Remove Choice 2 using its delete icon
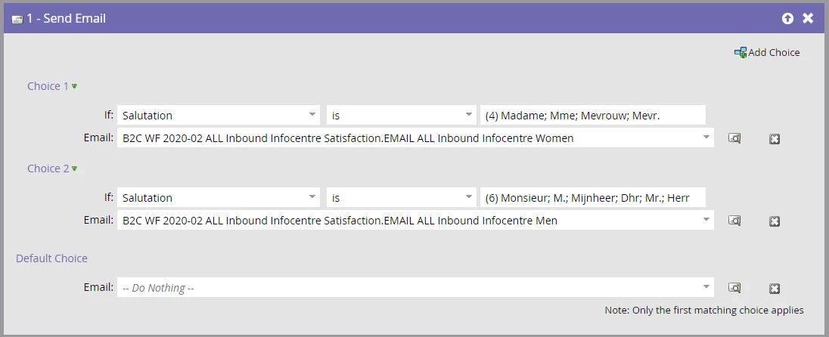829x337 pixels. (x=775, y=221)
